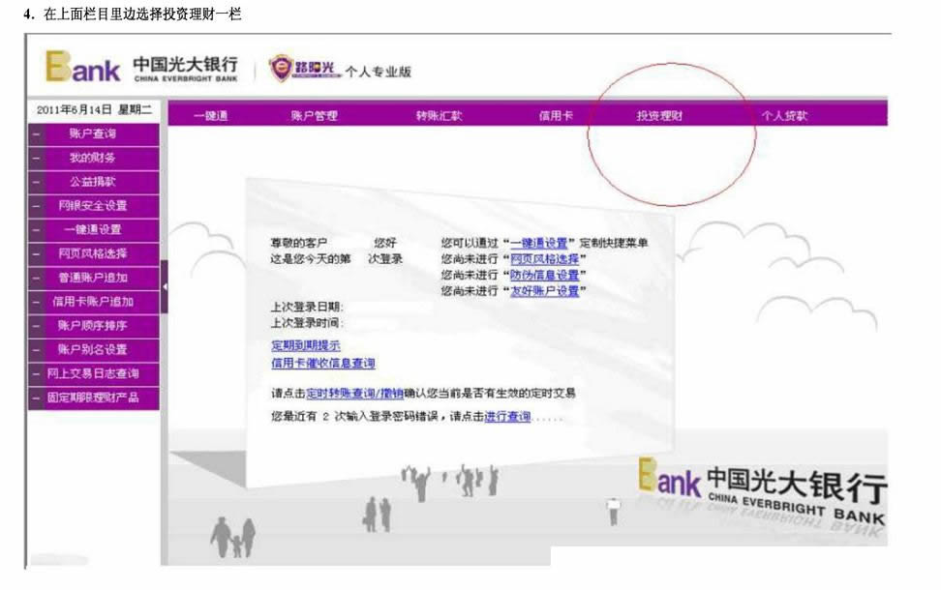Click the 定期到期提示 link

306,345
